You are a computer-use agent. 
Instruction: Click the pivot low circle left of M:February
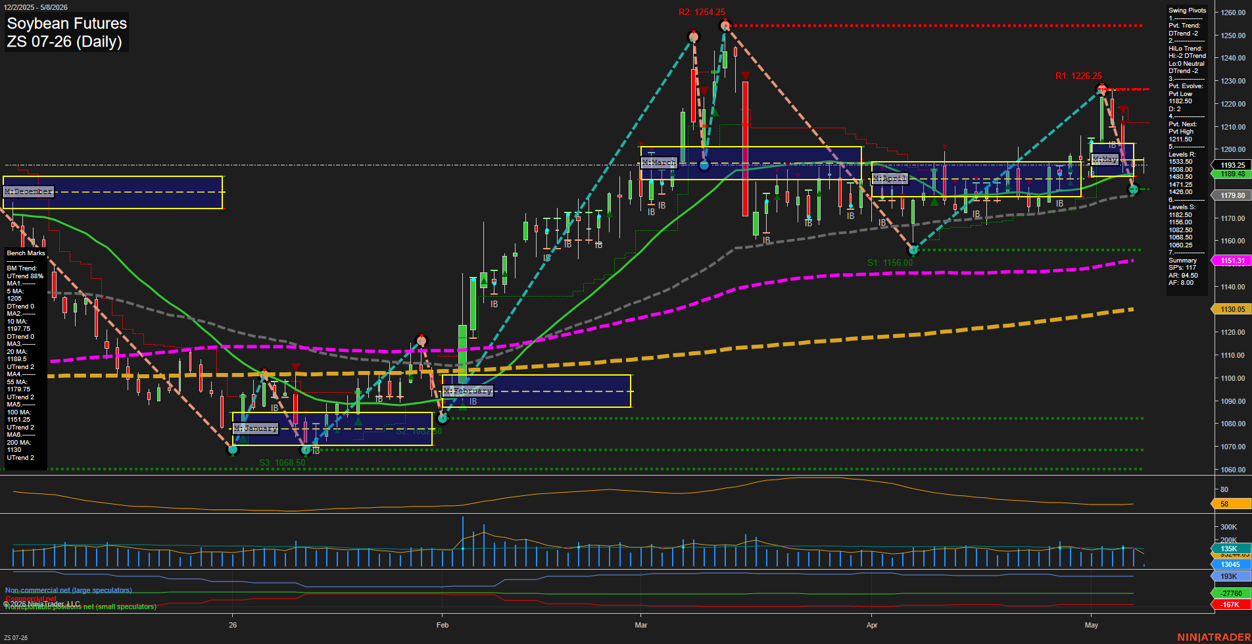tap(443, 418)
